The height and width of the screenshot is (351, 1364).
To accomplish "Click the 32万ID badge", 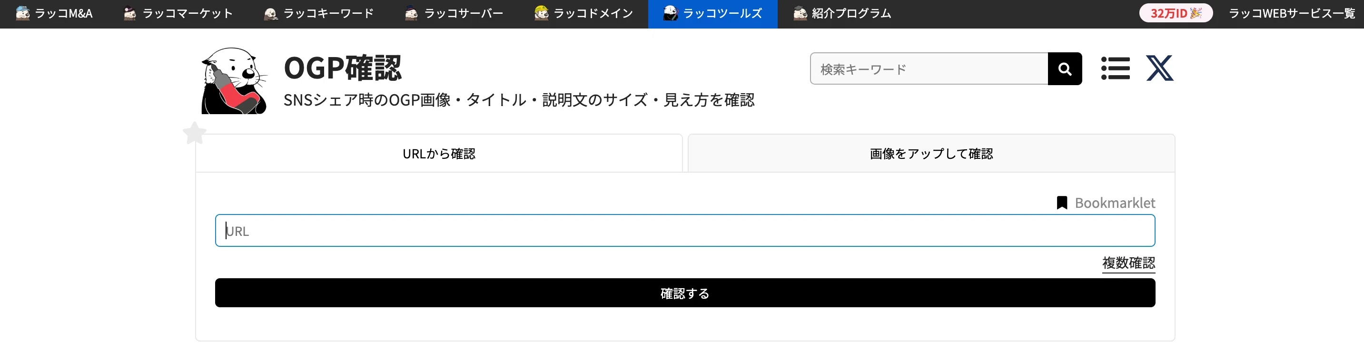I will click(1176, 13).
